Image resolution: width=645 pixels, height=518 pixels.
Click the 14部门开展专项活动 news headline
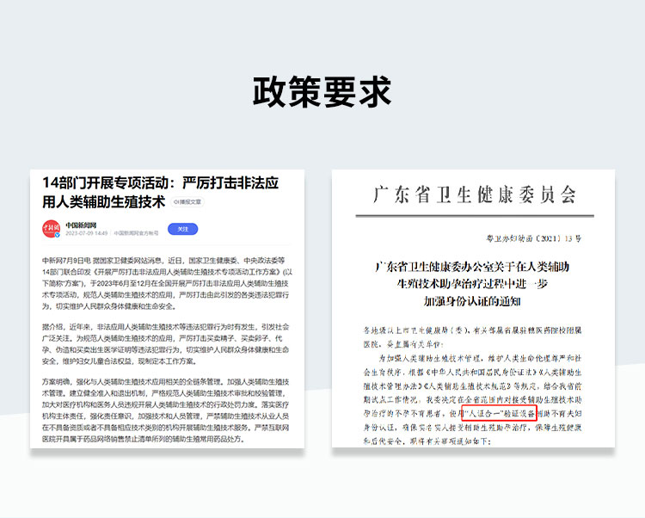point(160,193)
